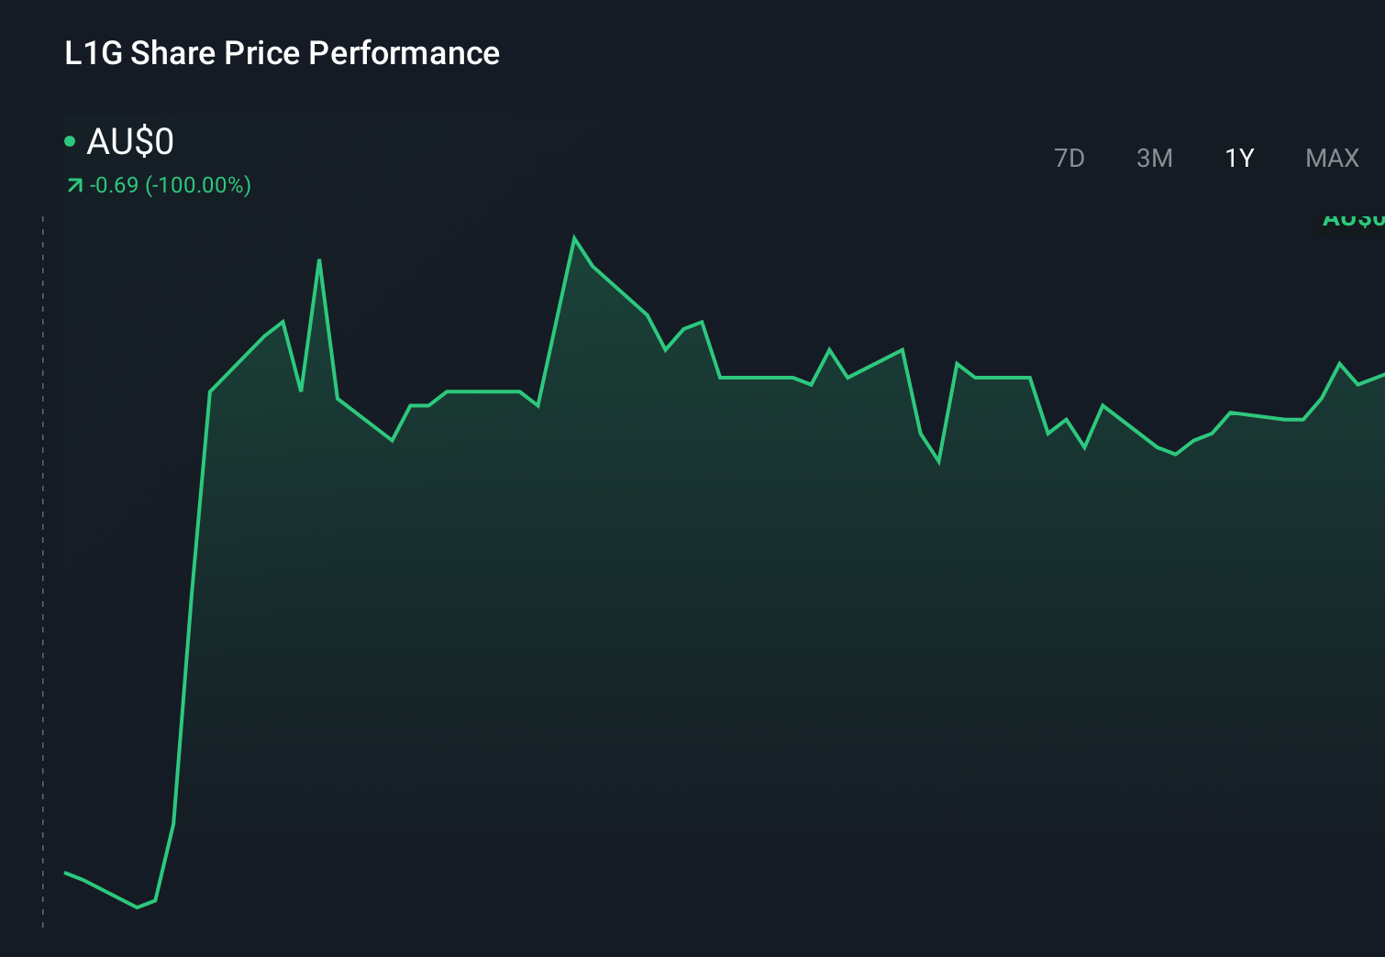
Task: Click the middle of the steep initial rise
Action: tap(191, 605)
